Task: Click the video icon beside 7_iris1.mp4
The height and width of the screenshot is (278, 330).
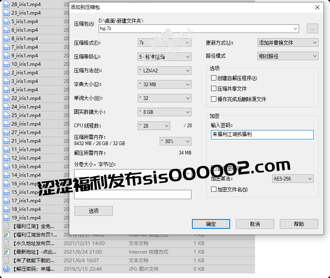Action: point(7,47)
